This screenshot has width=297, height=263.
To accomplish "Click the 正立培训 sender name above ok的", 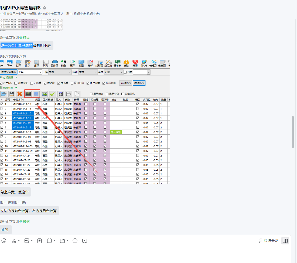I will tap(9, 221).
